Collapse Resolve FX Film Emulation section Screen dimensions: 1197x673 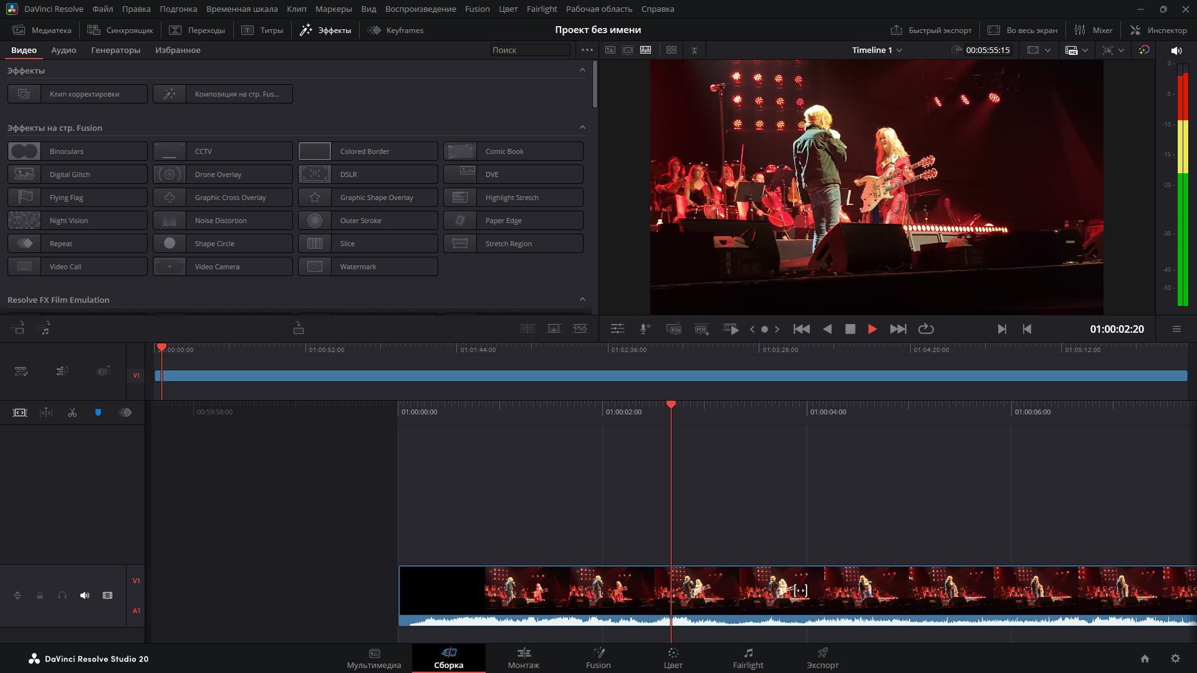tap(582, 300)
